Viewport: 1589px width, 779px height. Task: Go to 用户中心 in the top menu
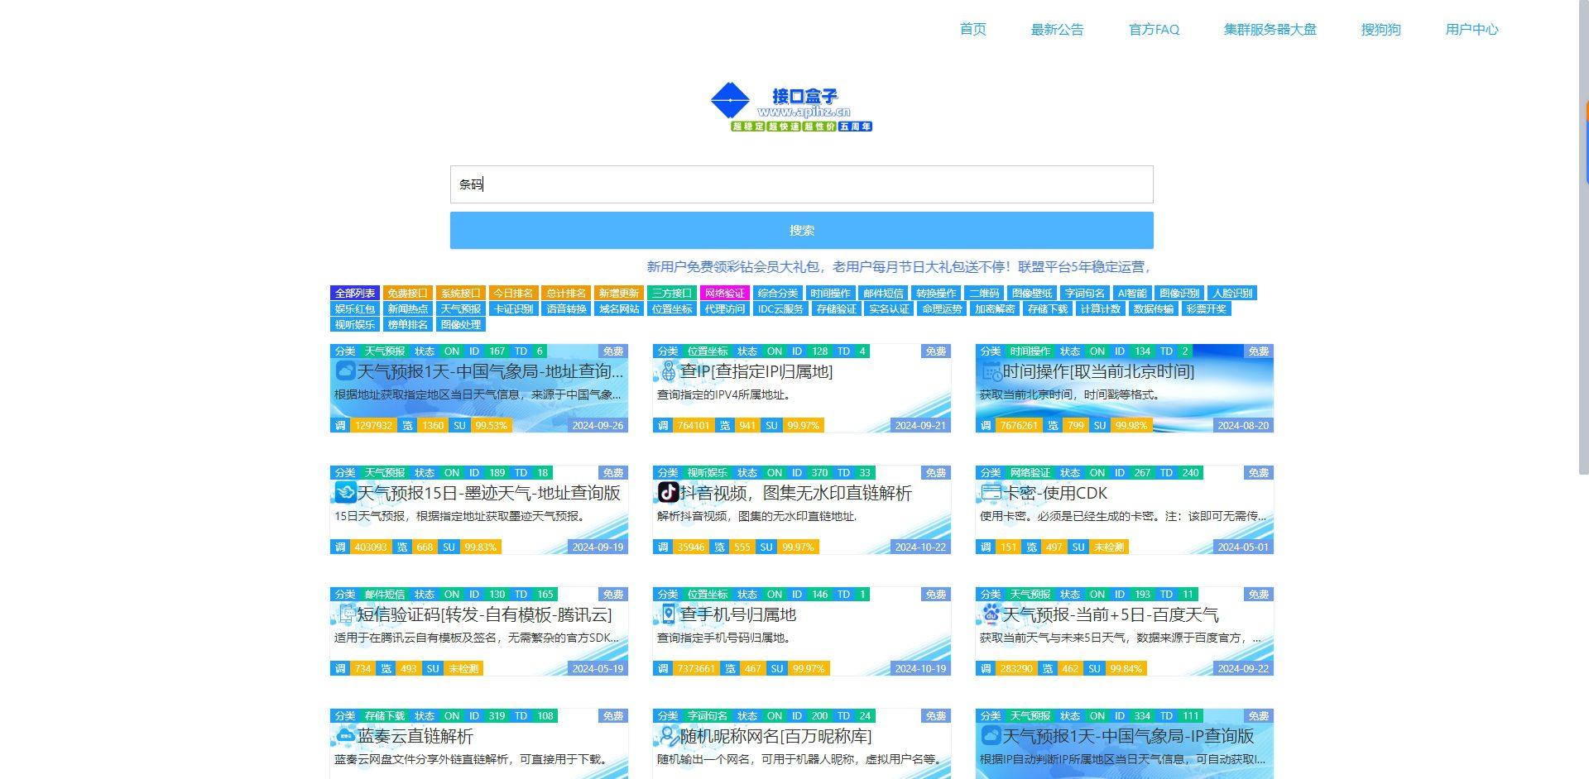(x=1471, y=30)
